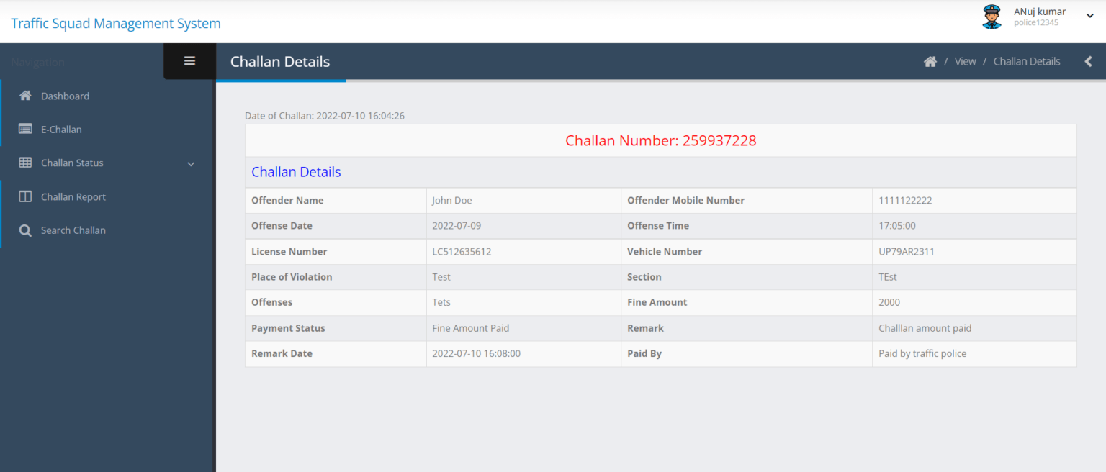
Task: Expand the Challan Status submenu chevron
Action: 191,163
